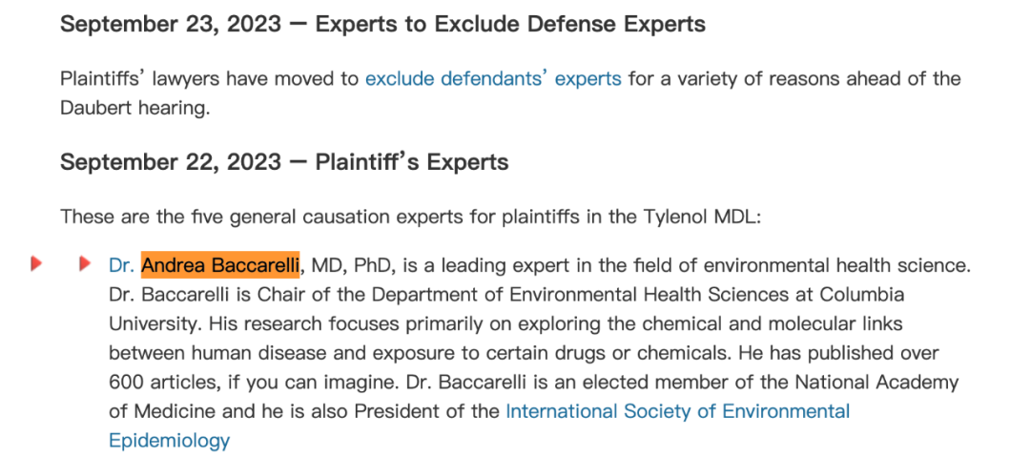Click the National Academy text
The image size is (1030, 458).
click(877, 382)
